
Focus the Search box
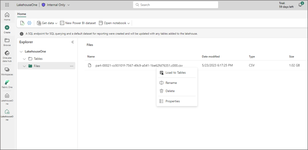(x=175, y=5)
